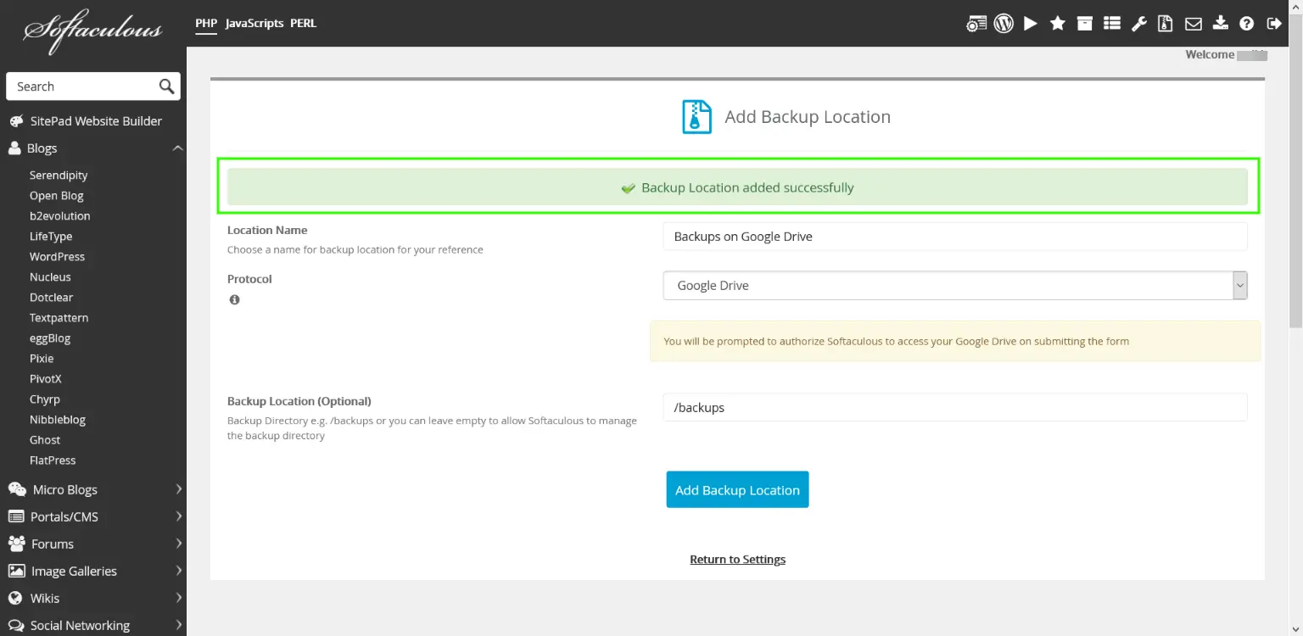Click the Add Backup Location button
This screenshot has width=1303, height=636.
point(737,489)
